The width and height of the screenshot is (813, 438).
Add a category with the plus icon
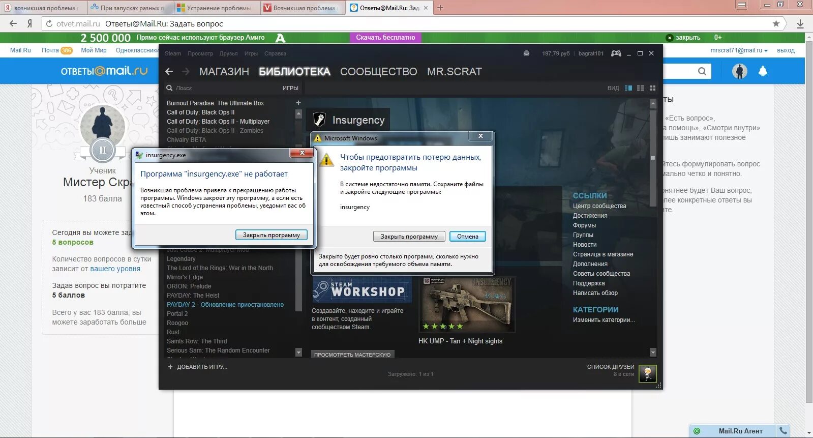tap(298, 103)
